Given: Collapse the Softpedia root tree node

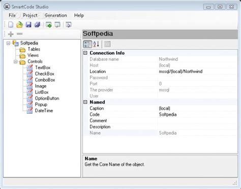Looking at the screenshot, I should (8, 43).
